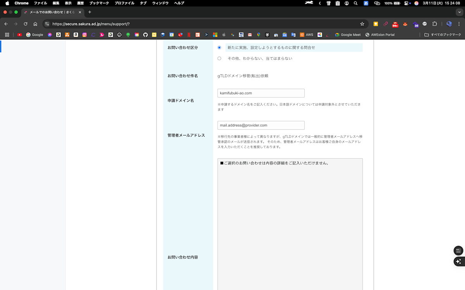Select the メールでのお問い合わせ tab

(x=53, y=12)
